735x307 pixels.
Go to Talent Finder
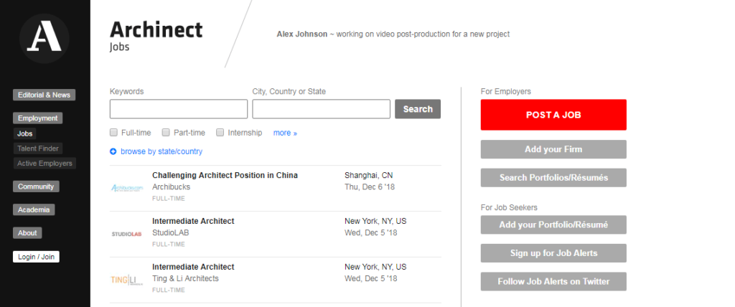click(38, 148)
